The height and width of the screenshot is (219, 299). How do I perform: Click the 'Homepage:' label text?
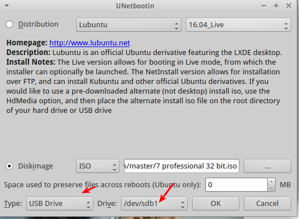click(x=27, y=43)
